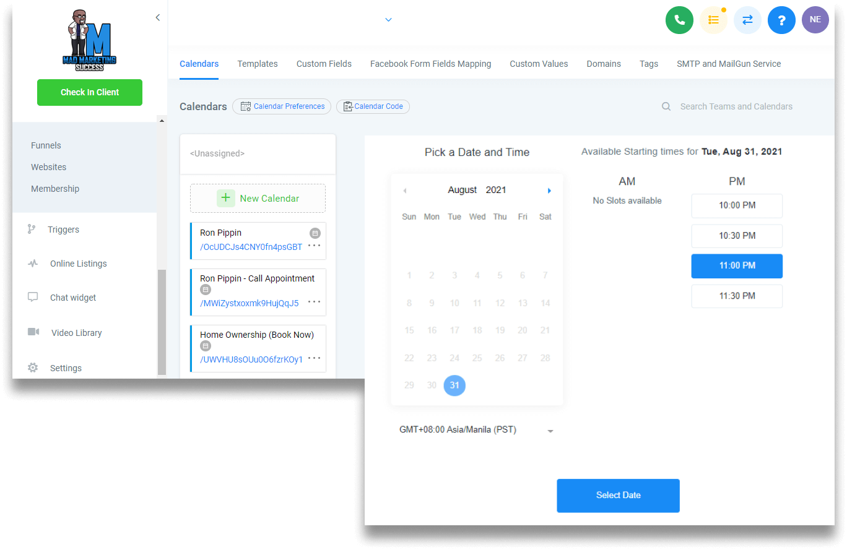Open the NE user avatar
This screenshot has height=550, width=847.
tap(815, 20)
